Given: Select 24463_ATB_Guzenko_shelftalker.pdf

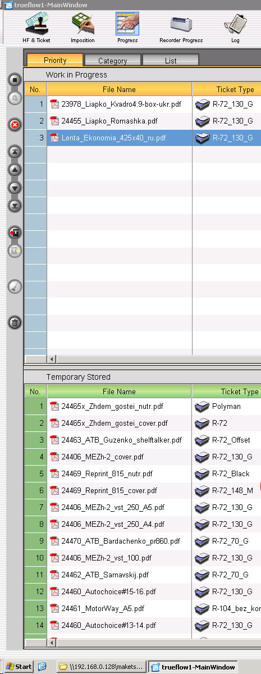Looking at the screenshot, I should 122,440.
